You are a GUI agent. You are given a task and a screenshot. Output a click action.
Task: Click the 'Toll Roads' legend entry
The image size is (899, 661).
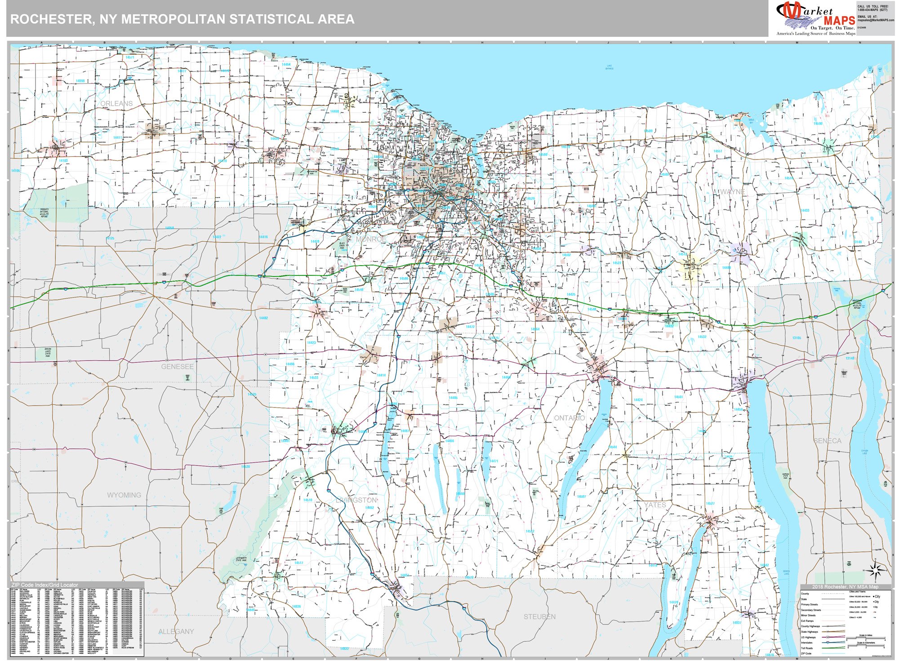[807, 648]
